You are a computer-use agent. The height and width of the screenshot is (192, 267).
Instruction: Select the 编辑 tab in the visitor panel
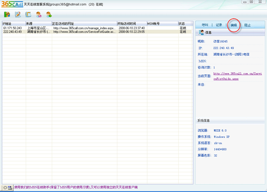click(234, 25)
